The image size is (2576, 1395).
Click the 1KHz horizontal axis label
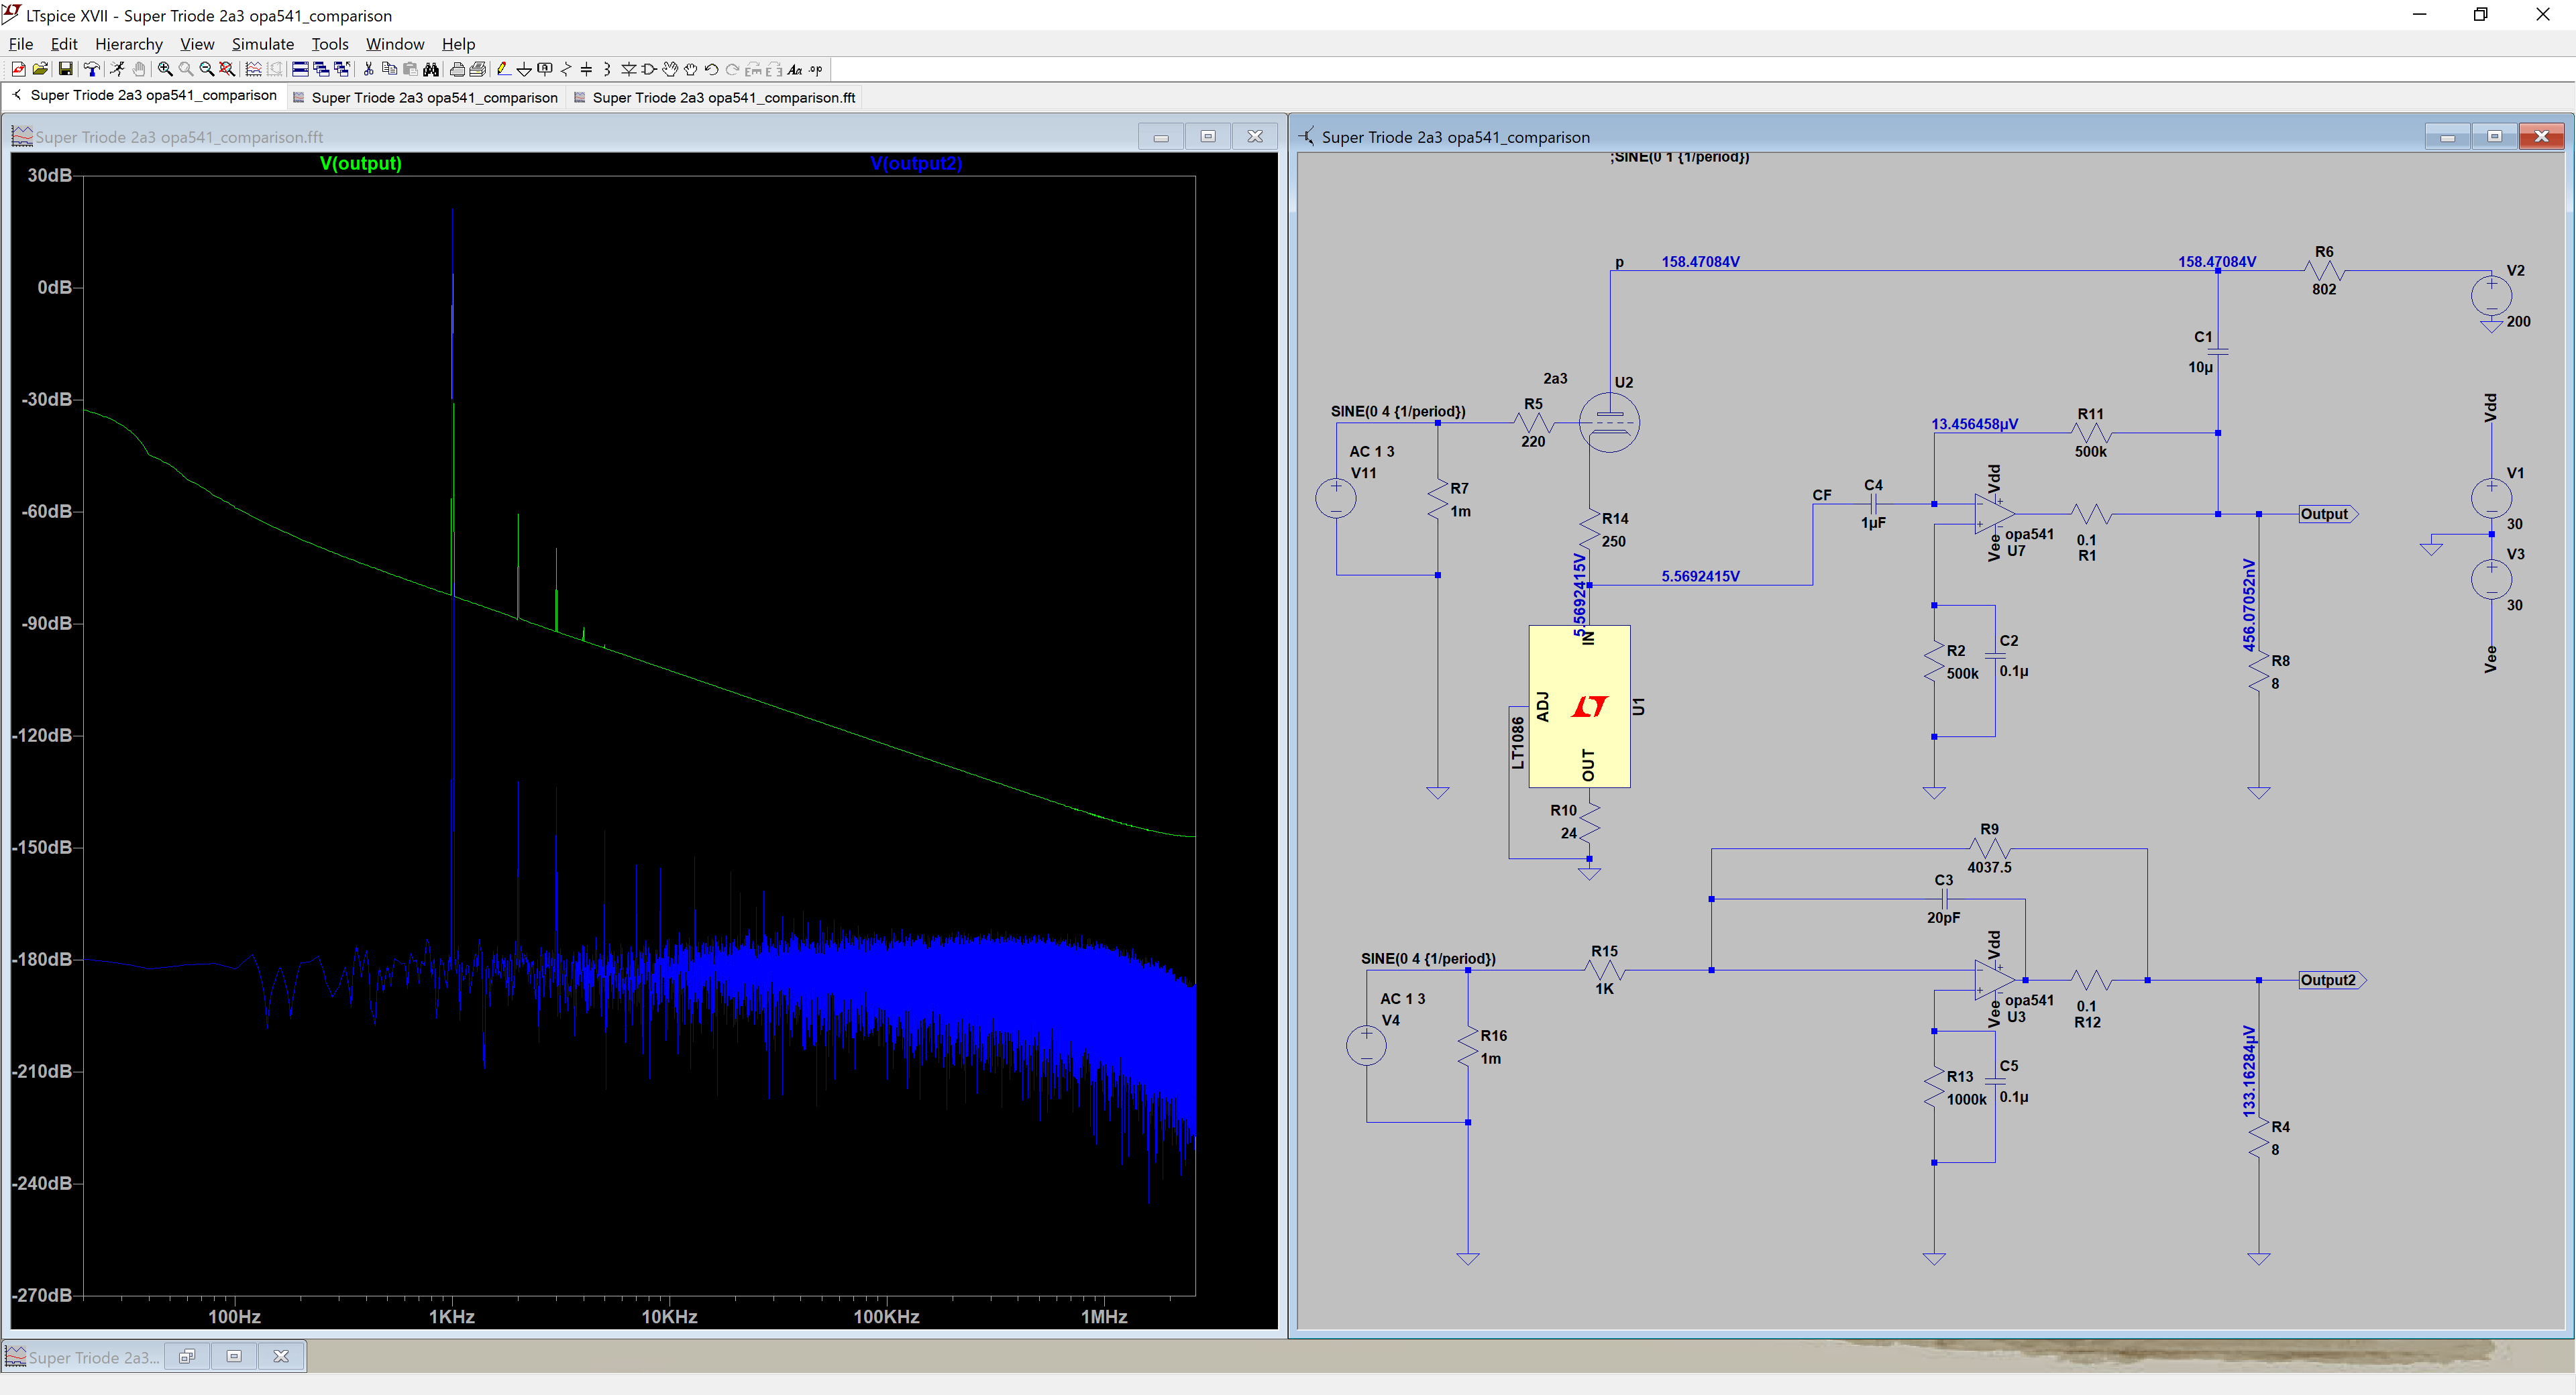pos(452,1317)
